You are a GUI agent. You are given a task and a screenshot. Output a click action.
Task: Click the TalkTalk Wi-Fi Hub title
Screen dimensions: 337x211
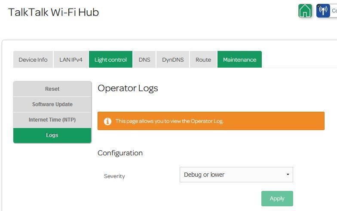(53, 12)
